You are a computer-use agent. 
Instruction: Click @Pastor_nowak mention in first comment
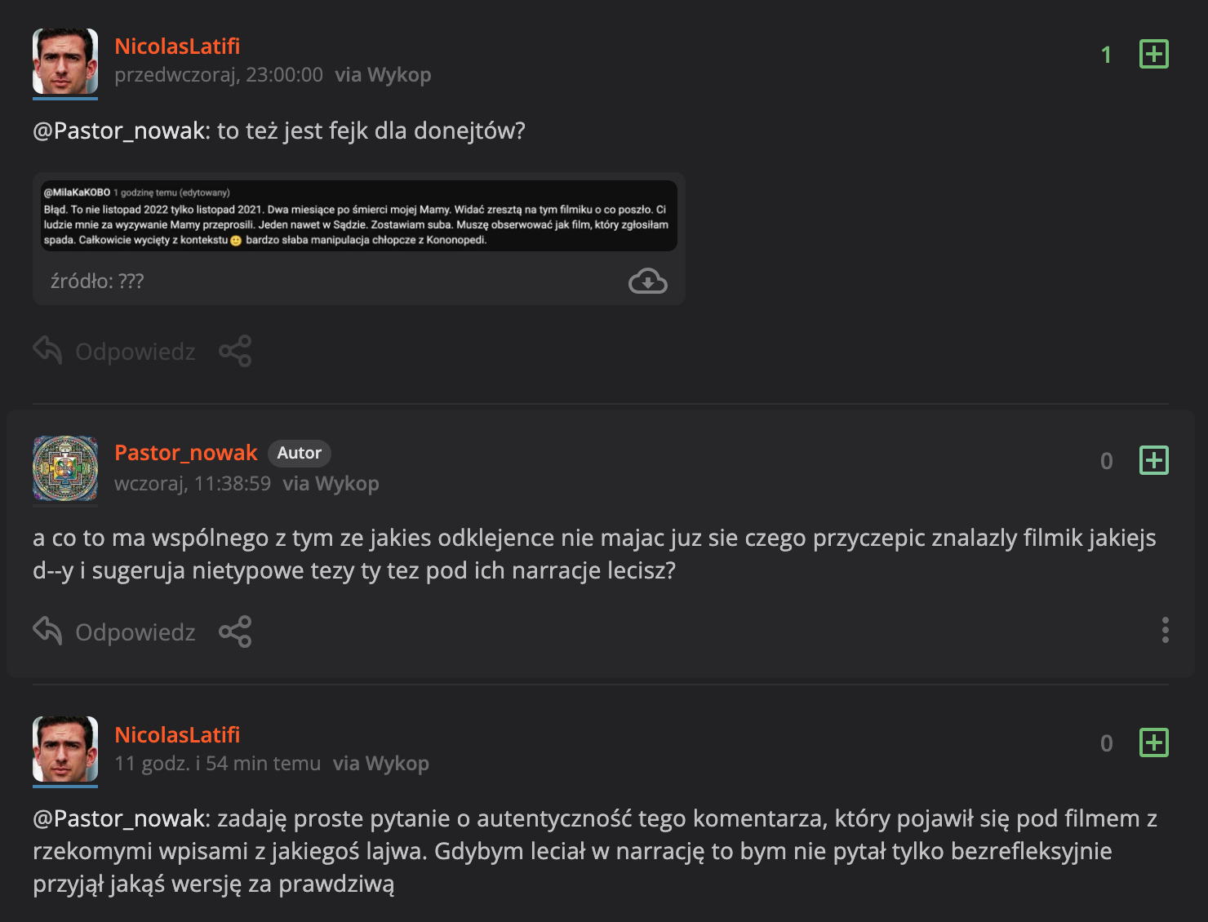click(x=121, y=131)
